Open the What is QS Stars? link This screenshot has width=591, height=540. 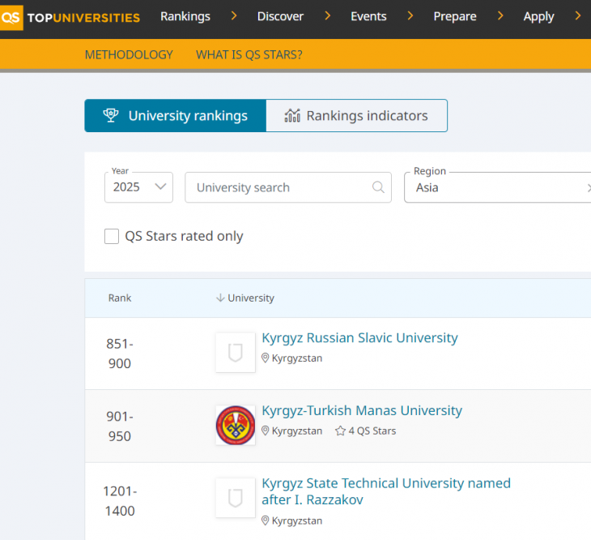point(249,55)
